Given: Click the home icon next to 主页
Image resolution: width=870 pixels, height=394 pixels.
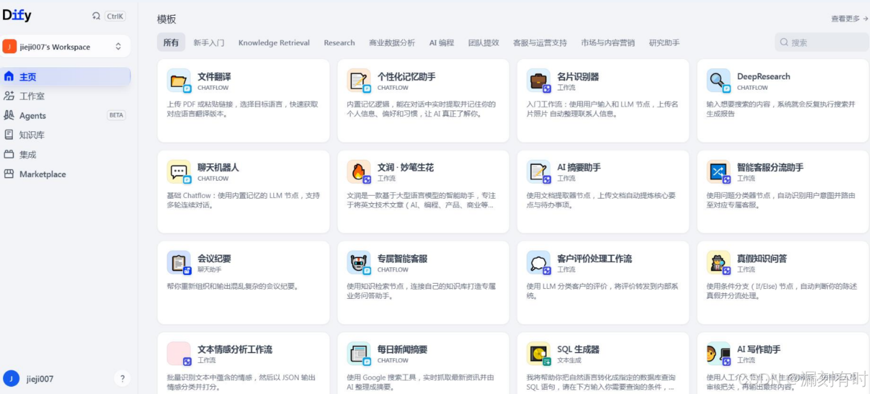Looking at the screenshot, I should pos(9,76).
